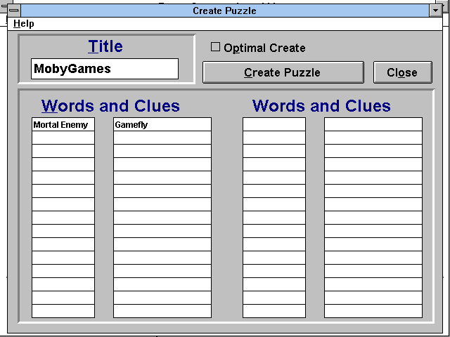This screenshot has height=337, width=450.
Task: Enable the Optimal Create checkbox
Action: click(216, 47)
